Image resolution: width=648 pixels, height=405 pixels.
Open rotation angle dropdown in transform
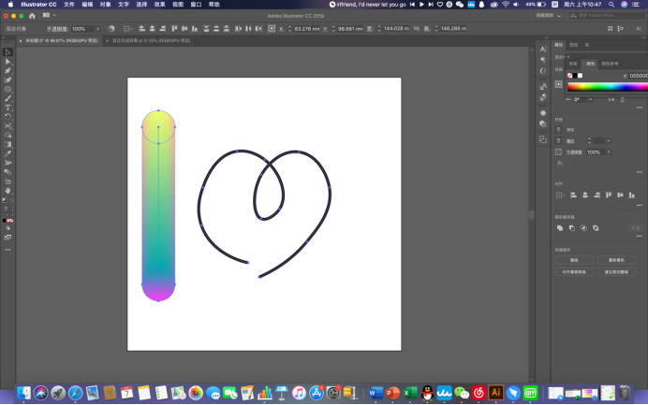point(590,99)
